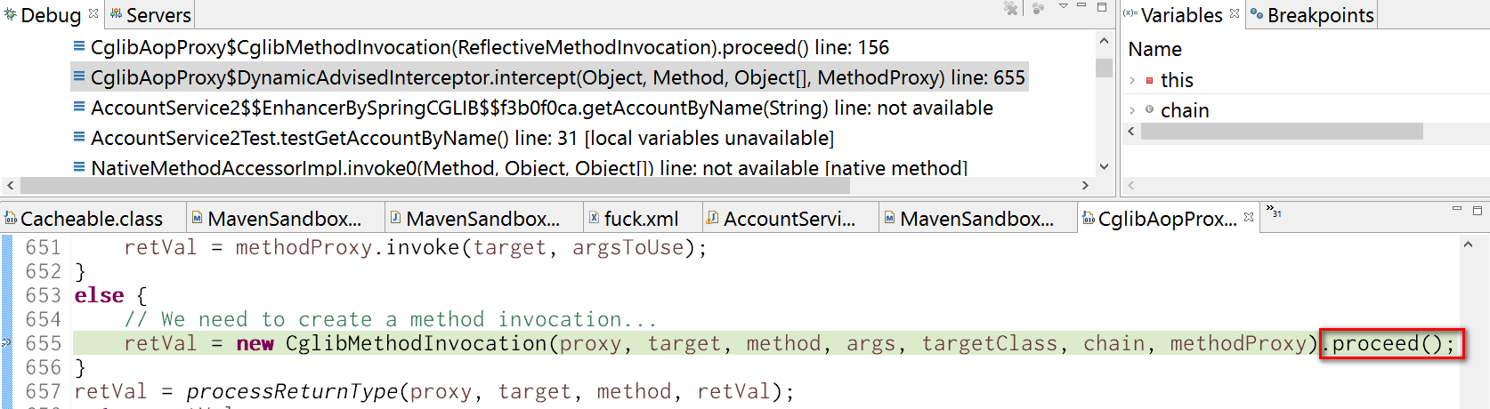This screenshot has height=409, width=1490.
Task: Expand the 'chain' variable node
Action: (1132, 110)
